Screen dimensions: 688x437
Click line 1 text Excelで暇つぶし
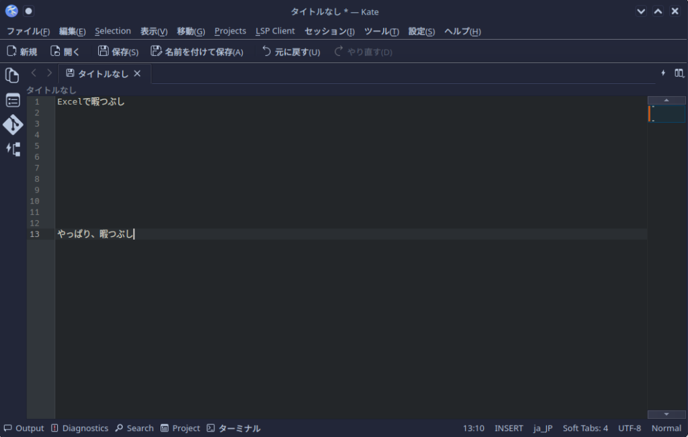[91, 101]
